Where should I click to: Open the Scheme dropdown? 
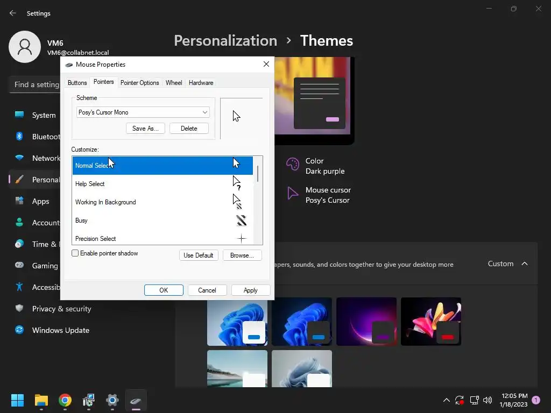tap(143, 112)
